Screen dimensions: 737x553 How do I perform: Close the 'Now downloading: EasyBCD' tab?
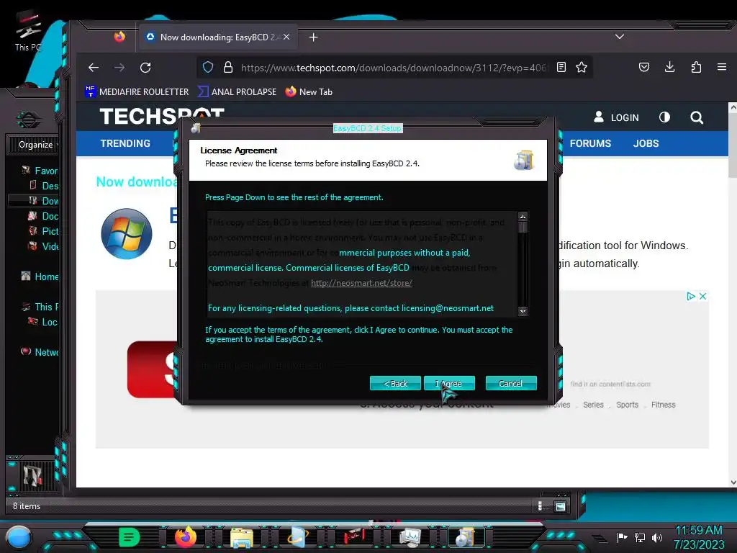point(286,37)
